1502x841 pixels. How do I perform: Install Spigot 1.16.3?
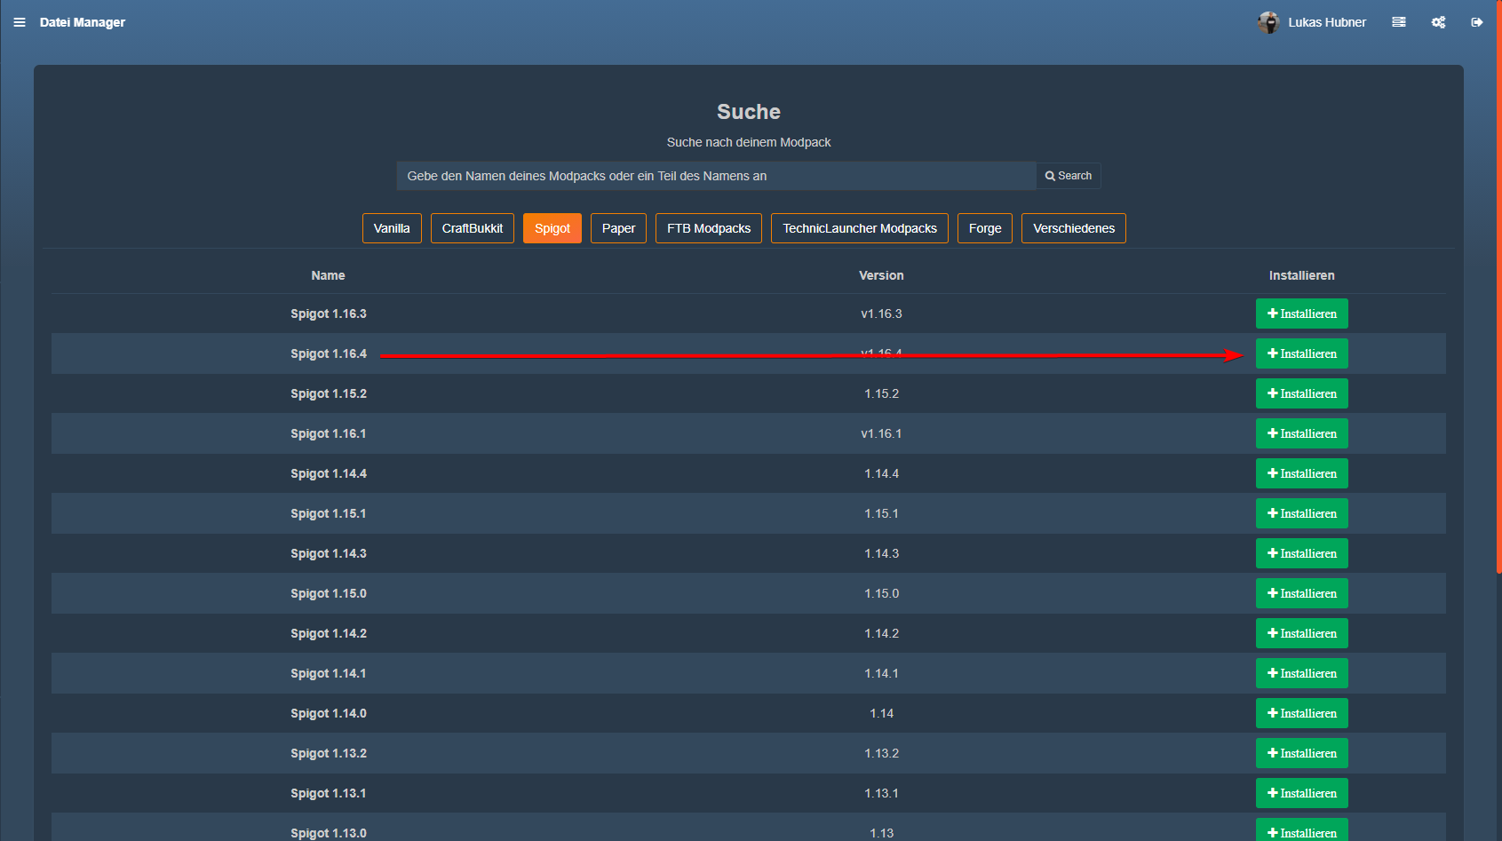coord(1301,313)
